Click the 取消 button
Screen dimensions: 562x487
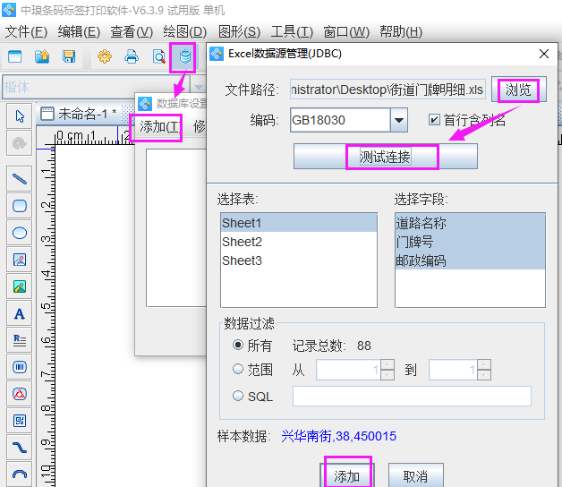tap(416, 476)
